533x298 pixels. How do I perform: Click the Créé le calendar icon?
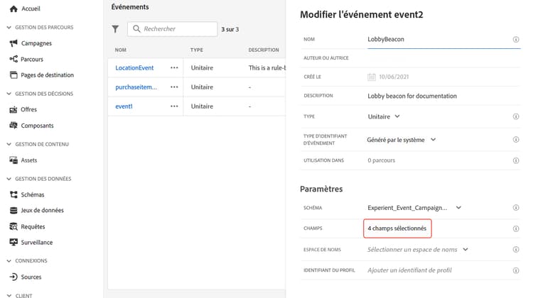click(372, 77)
